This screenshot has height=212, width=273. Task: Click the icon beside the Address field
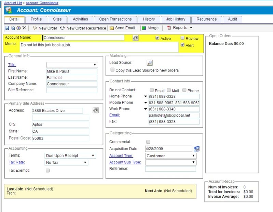pyautogui.click(x=96, y=110)
